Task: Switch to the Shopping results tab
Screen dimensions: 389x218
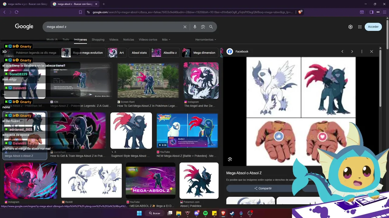Action: [98, 40]
